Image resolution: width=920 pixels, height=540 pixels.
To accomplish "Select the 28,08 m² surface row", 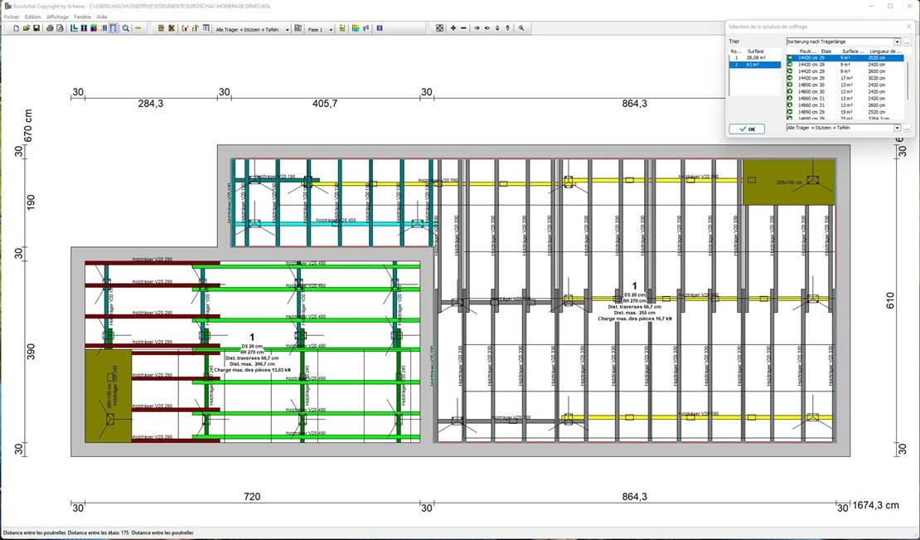I will pos(754,58).
